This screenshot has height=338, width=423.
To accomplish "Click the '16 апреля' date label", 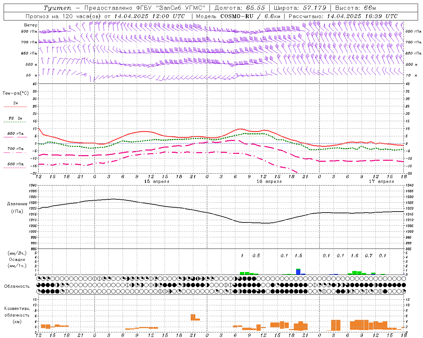I will 269,182.
